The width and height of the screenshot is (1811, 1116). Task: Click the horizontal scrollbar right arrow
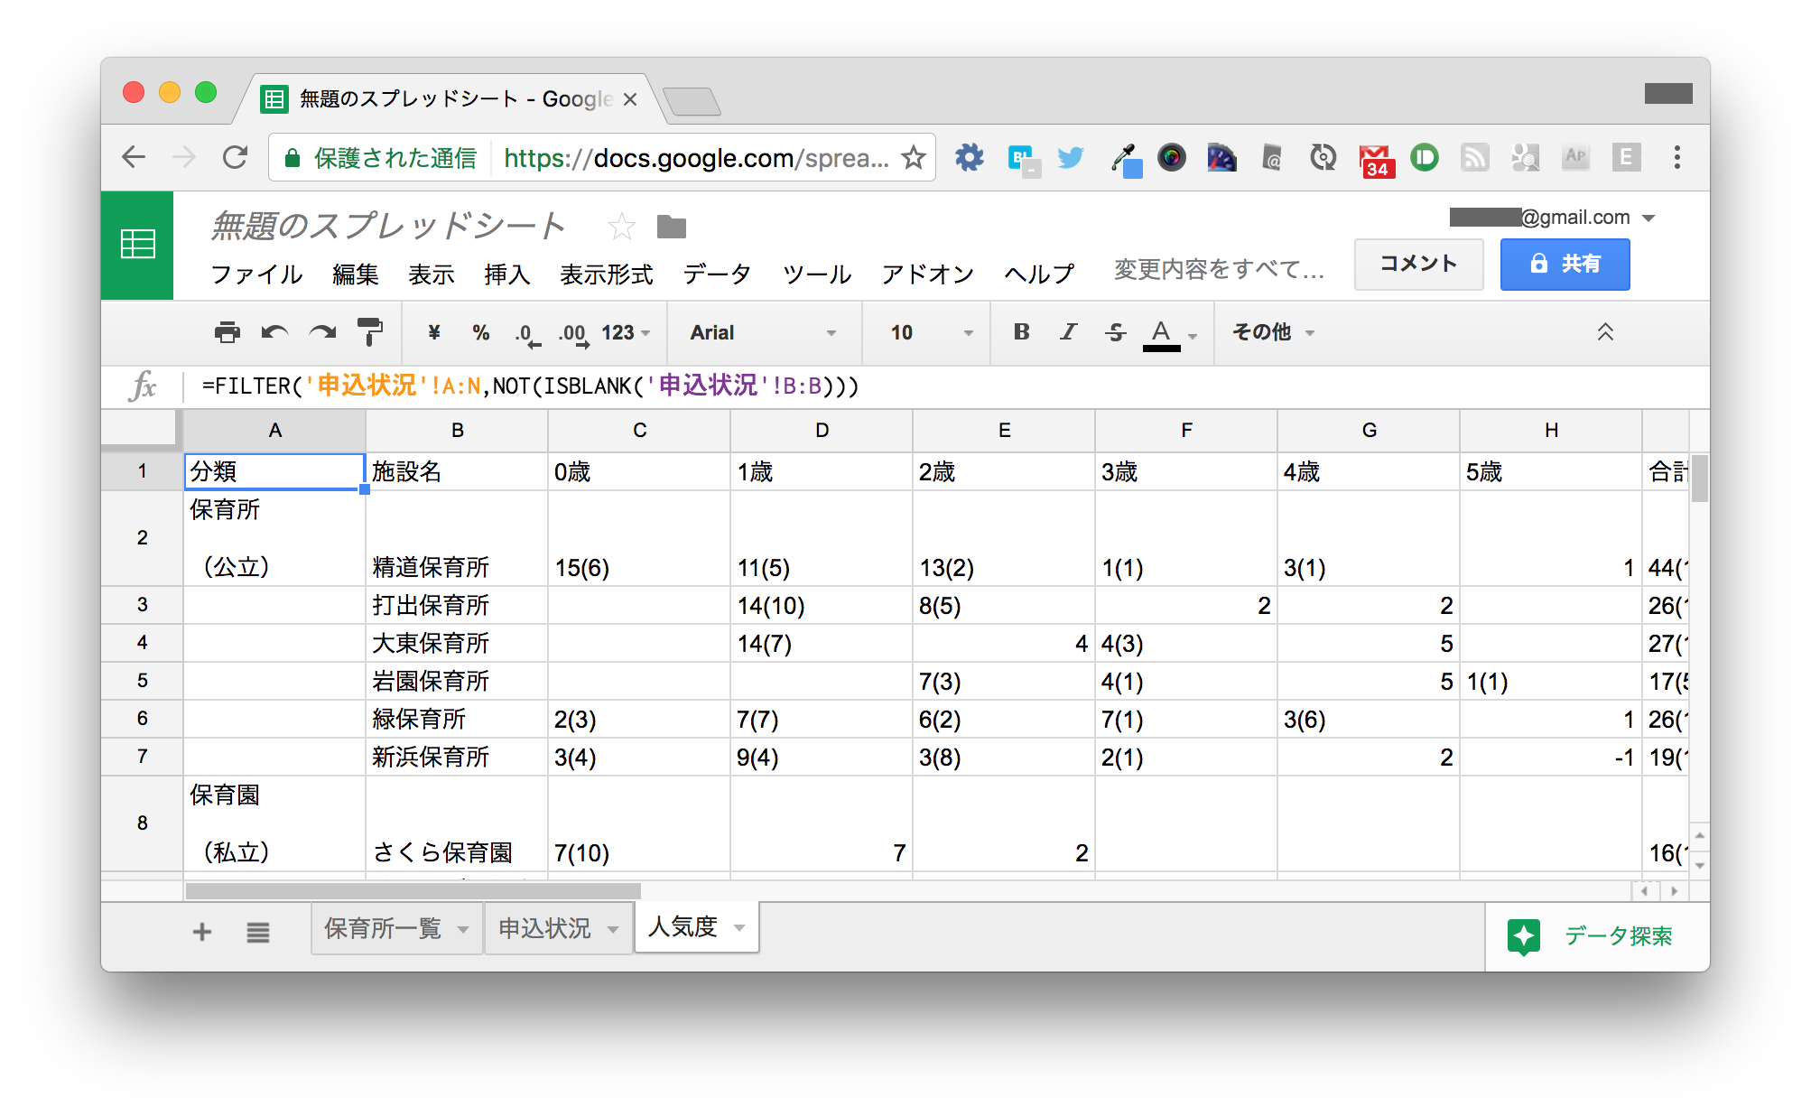pos(1675,891)
